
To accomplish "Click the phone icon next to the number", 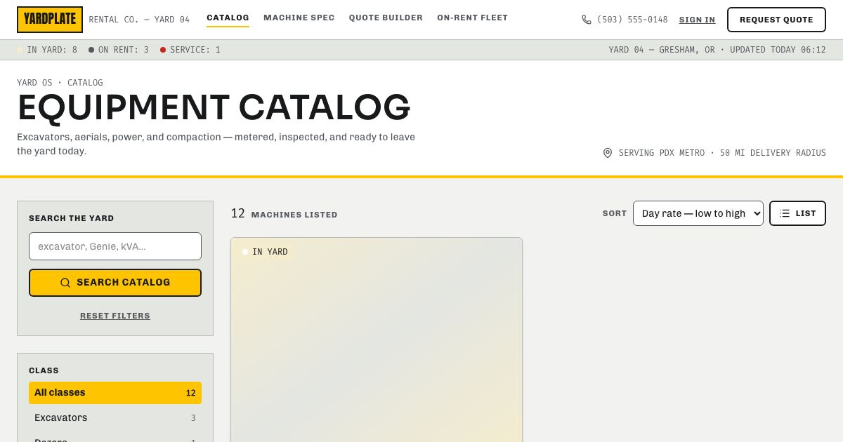I will (x=587, y=20).
